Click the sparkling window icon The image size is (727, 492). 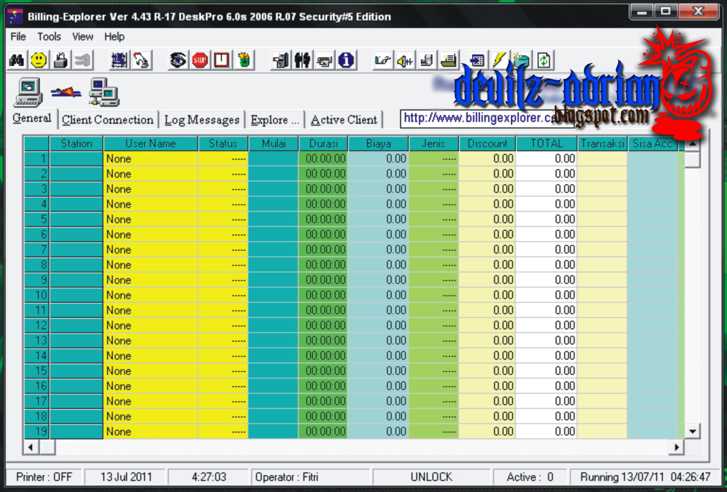[521, 60]
